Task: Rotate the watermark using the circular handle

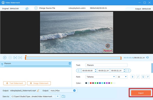Action: tap(108, 46)
